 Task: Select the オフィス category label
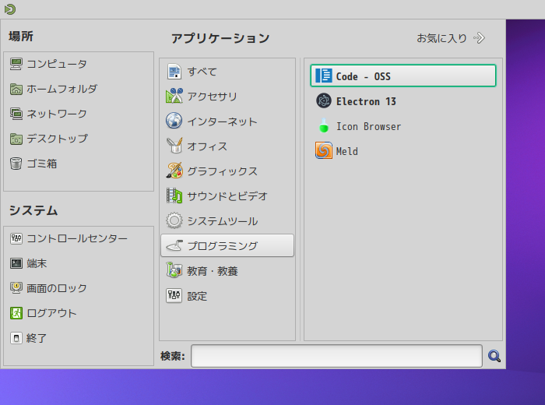coord(207,146)
